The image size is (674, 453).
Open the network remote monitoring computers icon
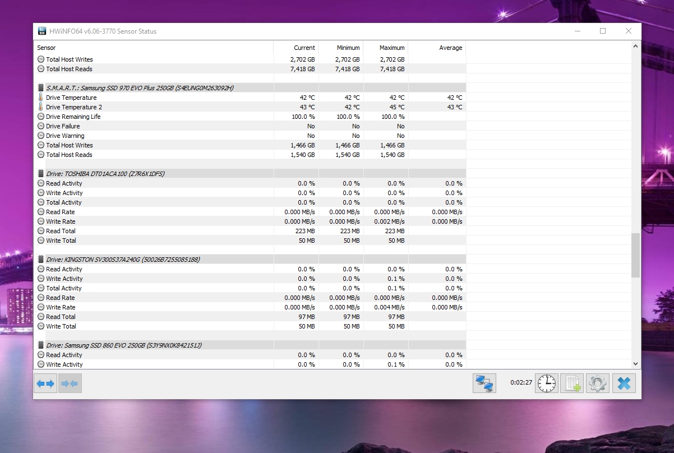(484, 383)
